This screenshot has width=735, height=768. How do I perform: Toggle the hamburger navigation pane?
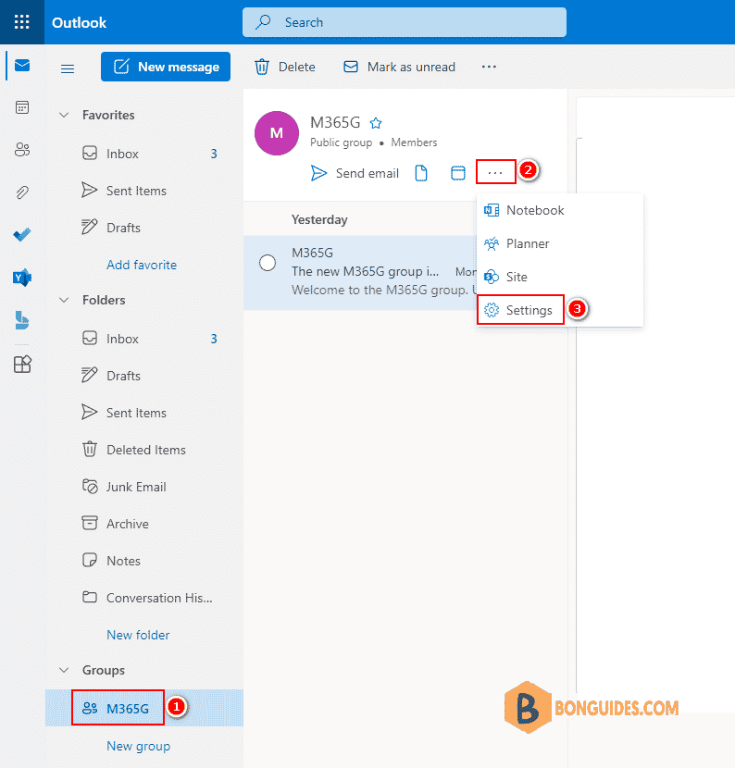[68, 68]
